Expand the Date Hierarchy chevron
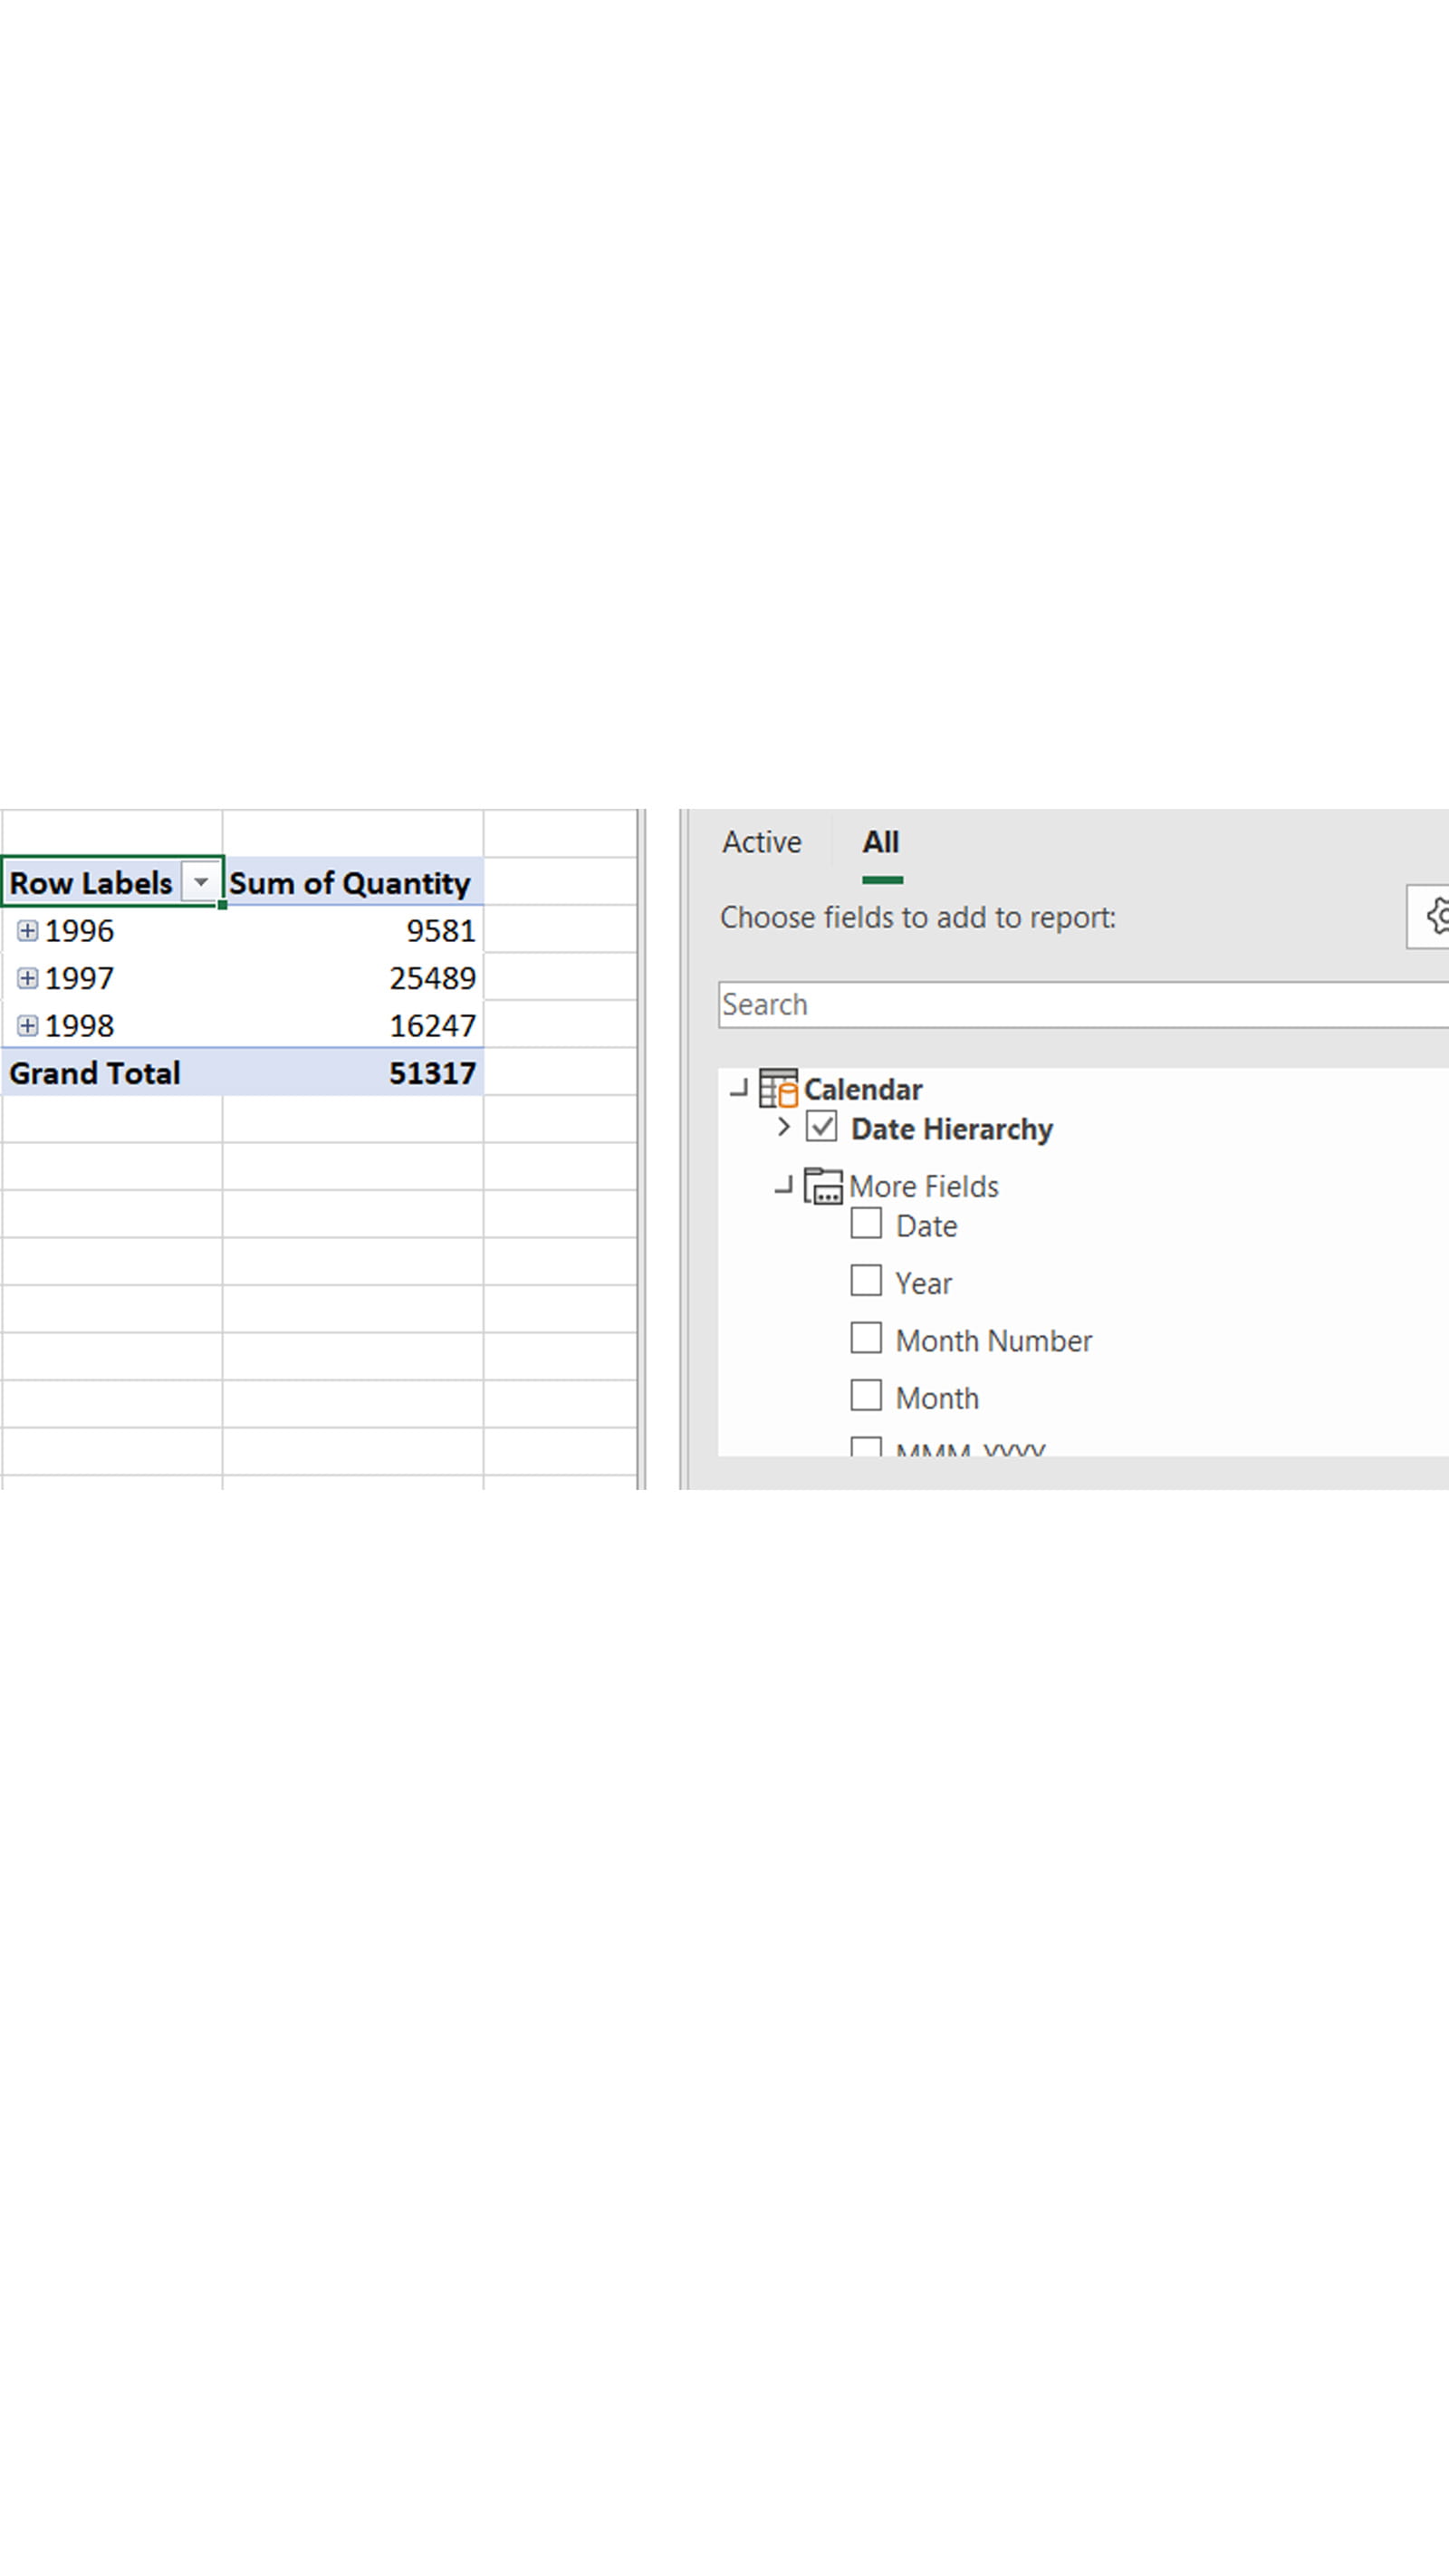1449x2576 pixels. pos(784,1128)
